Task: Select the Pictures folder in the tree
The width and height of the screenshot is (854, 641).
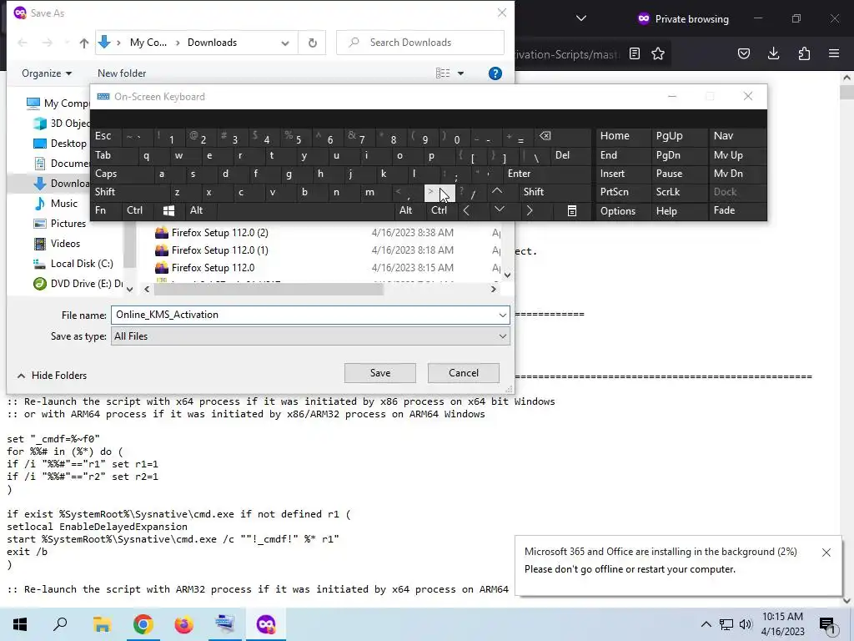Action: point(68,224)
